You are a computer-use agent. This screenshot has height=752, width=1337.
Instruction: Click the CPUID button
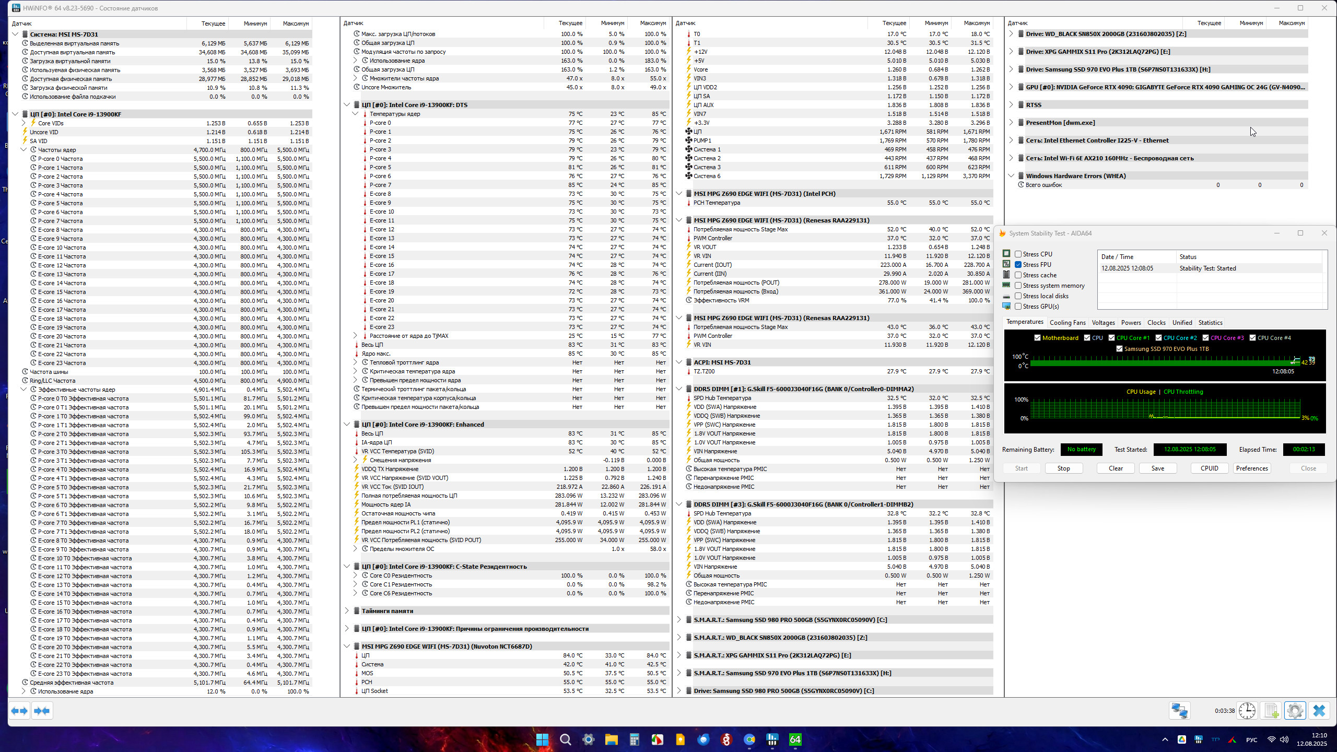1209,468
